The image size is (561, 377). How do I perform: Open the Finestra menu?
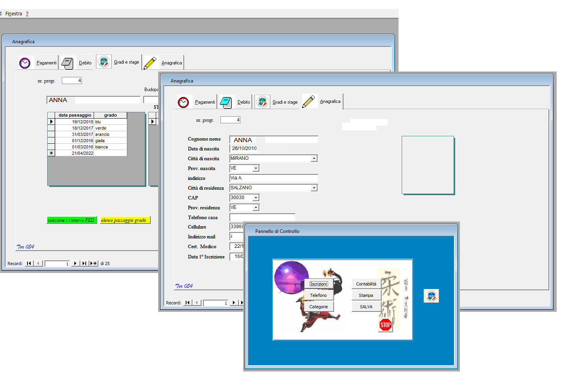point(14,14)
